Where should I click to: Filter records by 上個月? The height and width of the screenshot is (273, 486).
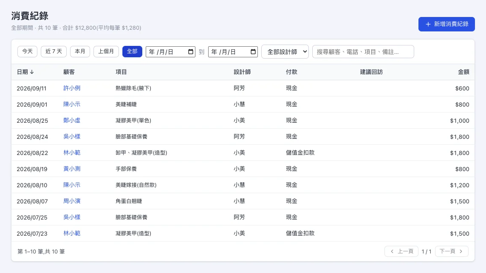[x=106, y=51]
